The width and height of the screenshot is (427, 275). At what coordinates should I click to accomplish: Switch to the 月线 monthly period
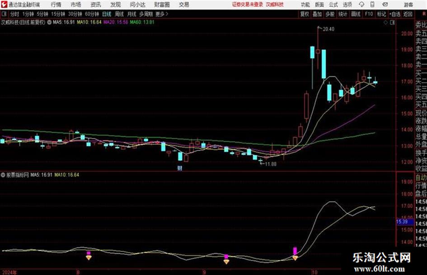tap(132, 14)
